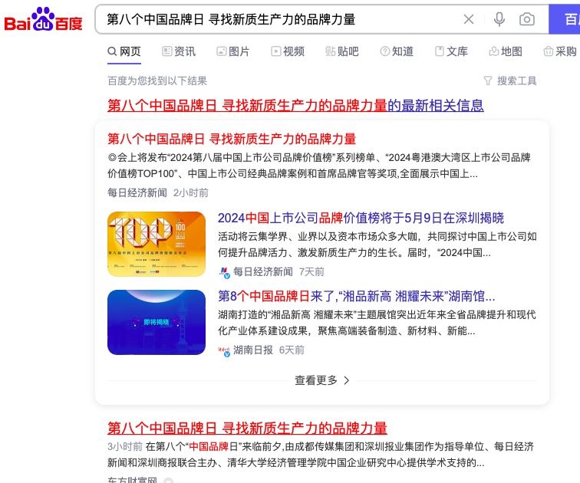
Task: Click the 地图 tab map icon
Action: coord(494,51)
